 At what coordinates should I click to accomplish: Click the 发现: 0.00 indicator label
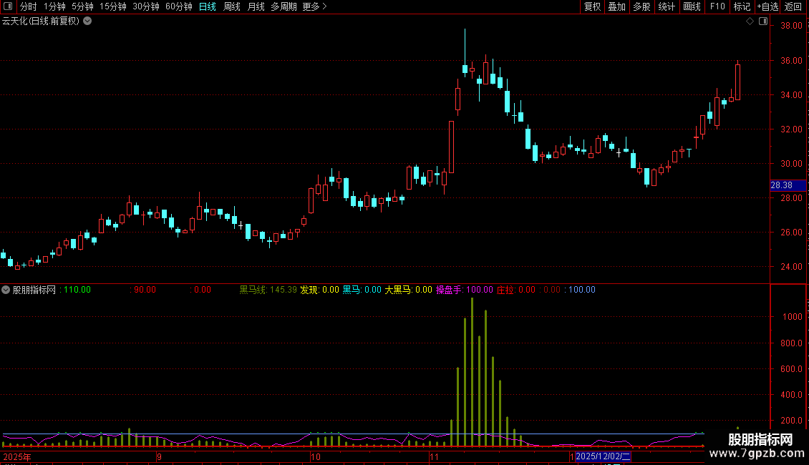320,290
